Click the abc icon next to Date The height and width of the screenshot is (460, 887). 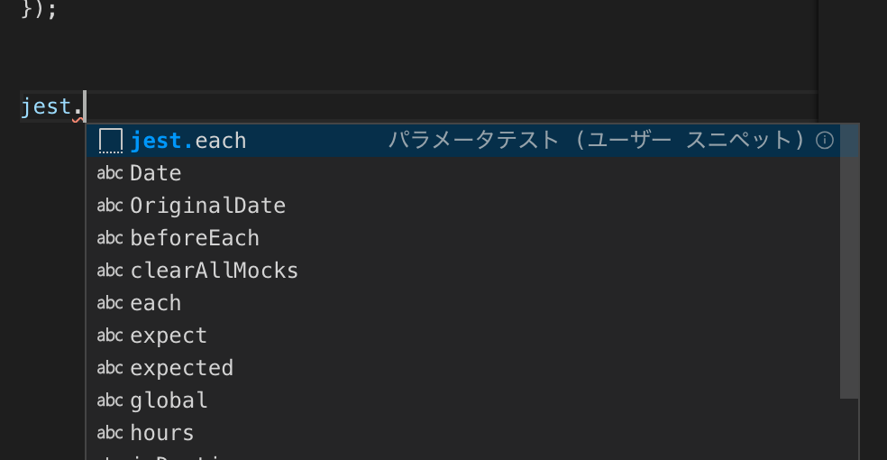(x=110, y=173)
